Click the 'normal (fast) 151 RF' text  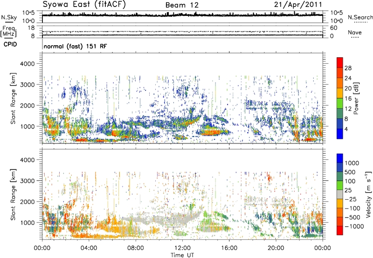[75, 46]
